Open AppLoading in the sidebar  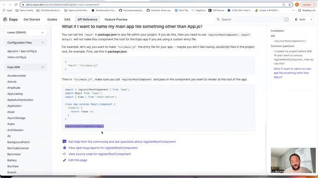pyautogui.click(x=15, y=93)
